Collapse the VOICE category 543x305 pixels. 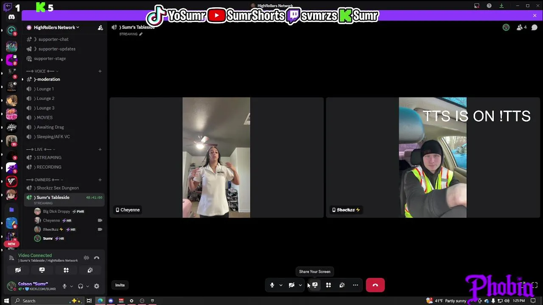42,71
